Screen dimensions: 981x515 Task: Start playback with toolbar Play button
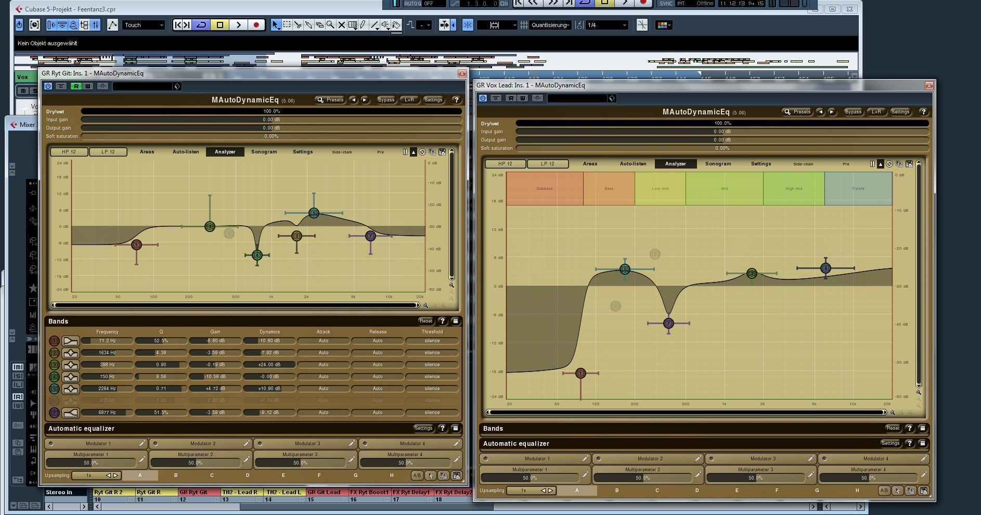tap(238, 24)
